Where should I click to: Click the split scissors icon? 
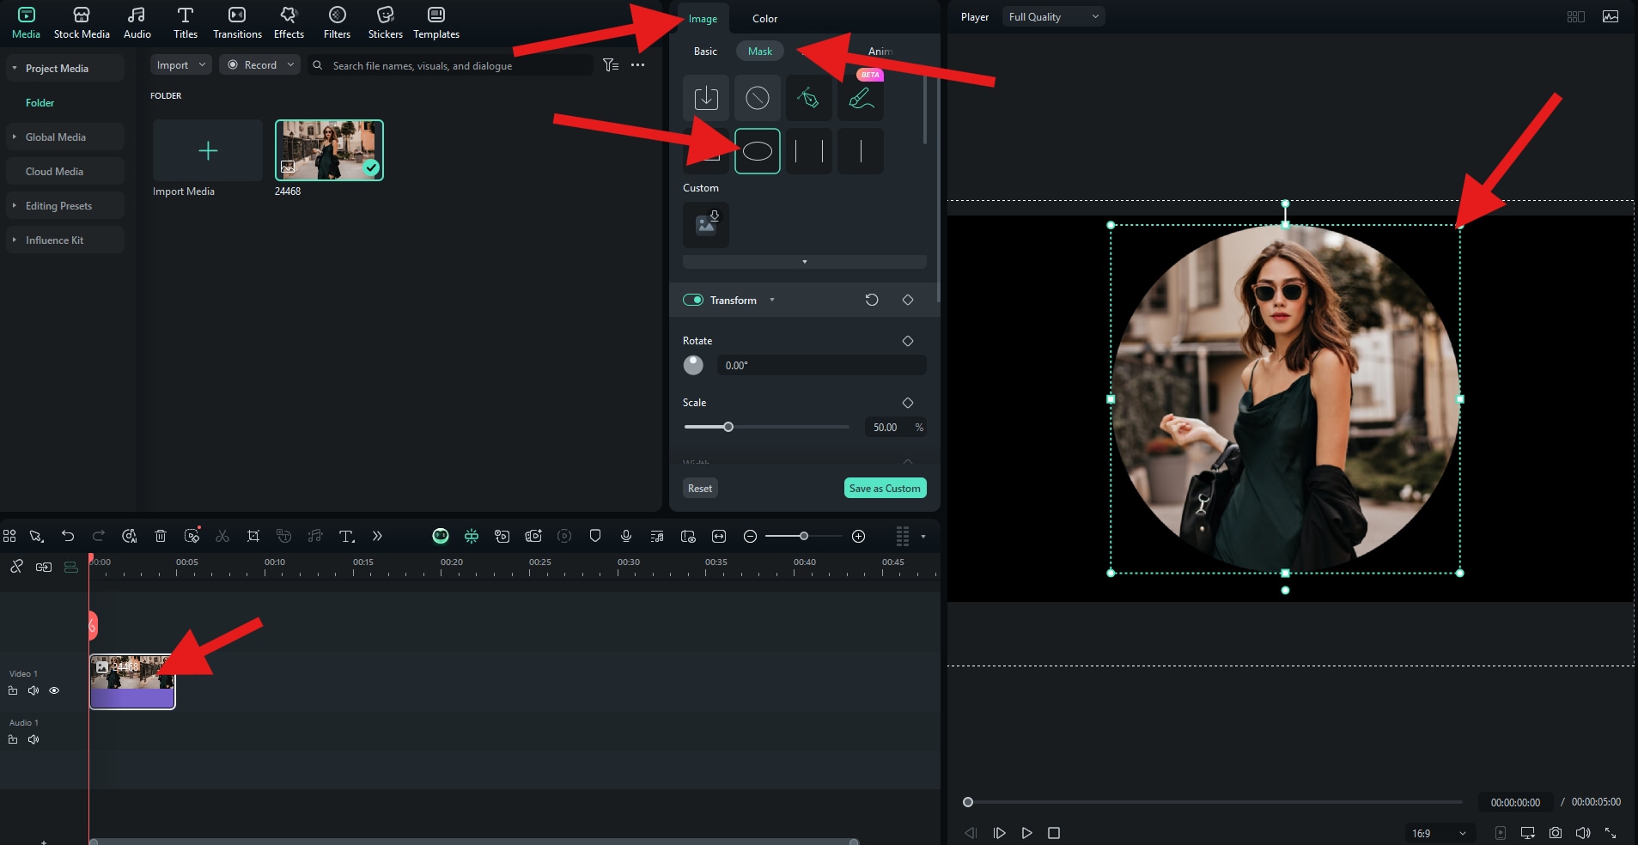222,536
